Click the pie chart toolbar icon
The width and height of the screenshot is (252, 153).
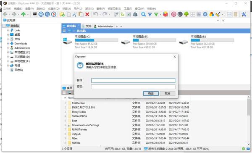tap(165, 14)
